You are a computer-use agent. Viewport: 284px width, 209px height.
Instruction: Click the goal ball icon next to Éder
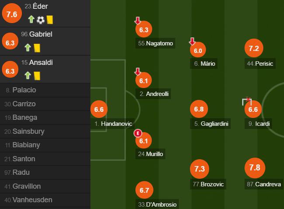[x=41, y=20]
